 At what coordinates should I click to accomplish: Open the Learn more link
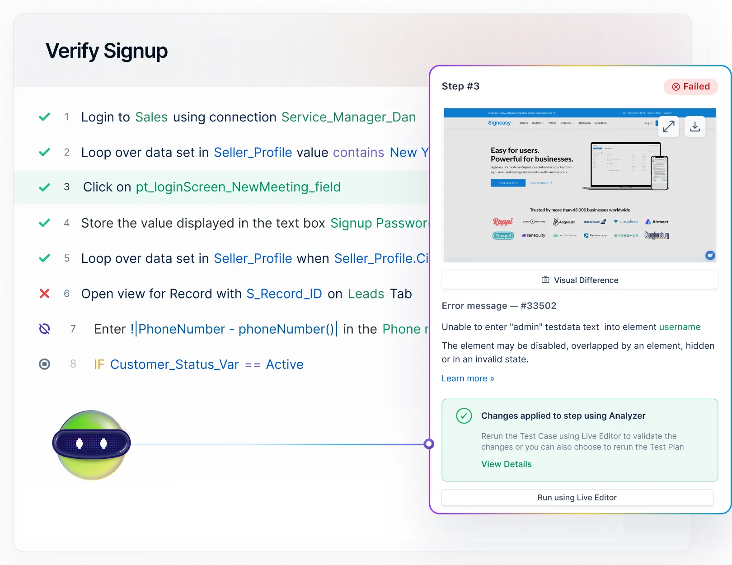pyautogui.click(x=468, y=378)
